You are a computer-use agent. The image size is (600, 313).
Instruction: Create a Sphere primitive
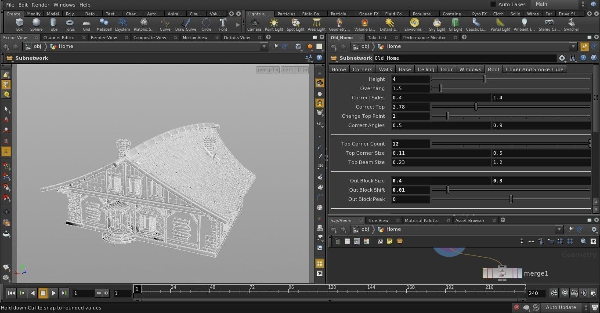click(x=36, y=25)
